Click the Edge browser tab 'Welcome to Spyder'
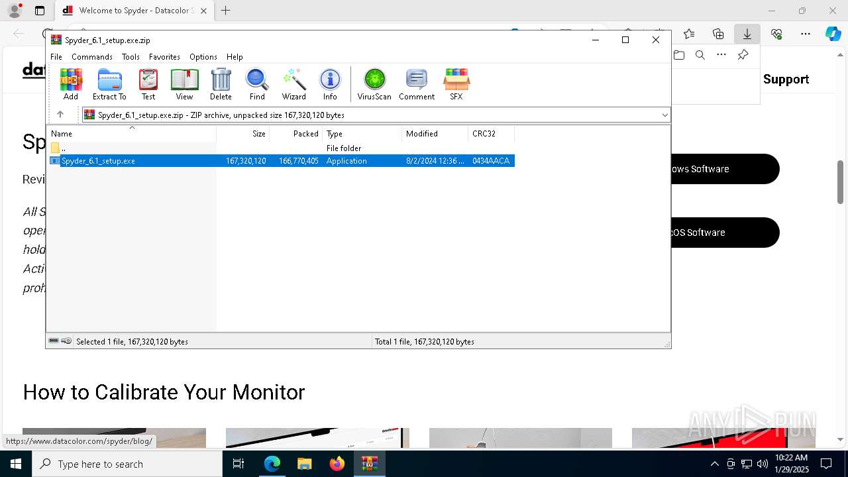The image size is (848, 477). tap(135, 11)
